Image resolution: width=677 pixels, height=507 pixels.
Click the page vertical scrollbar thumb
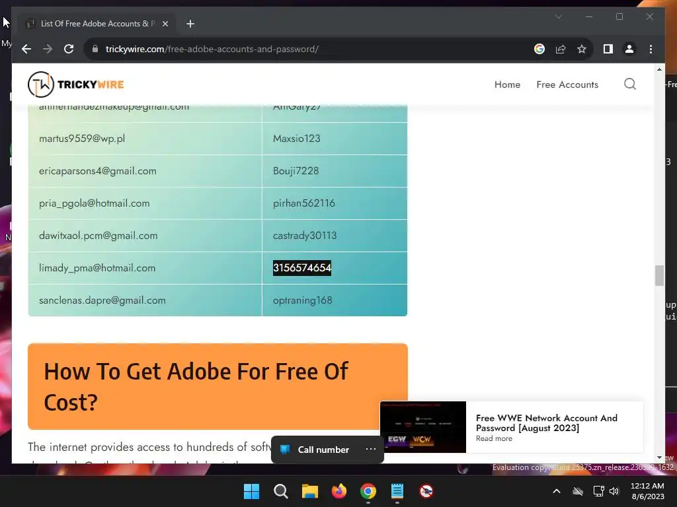click(659, 275)
